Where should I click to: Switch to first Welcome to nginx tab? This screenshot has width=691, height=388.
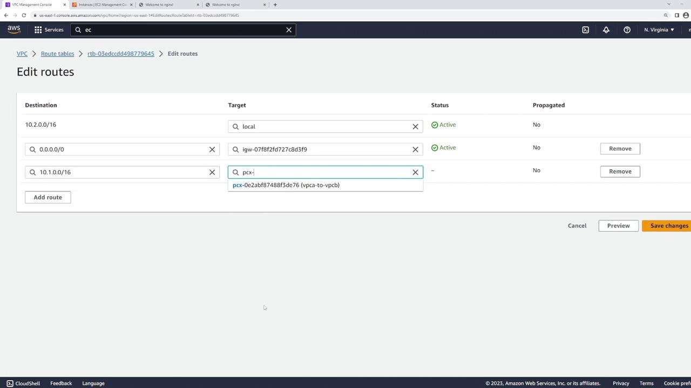tap(170, 5)
